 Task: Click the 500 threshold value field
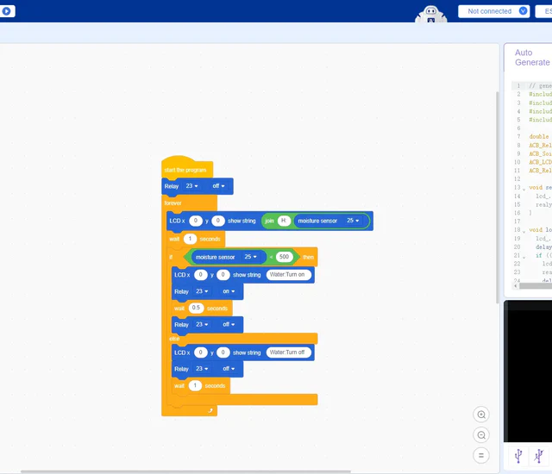click(x=284, y=257)
